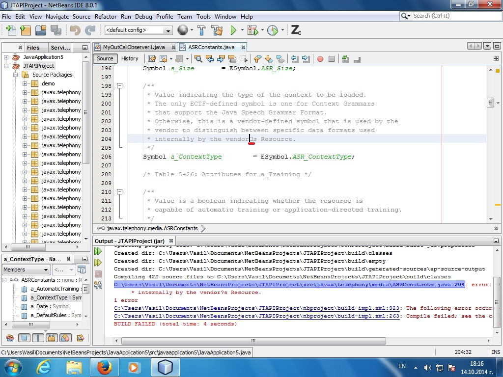Open Run Project dropdown arrow
The height and width of the screenshot is (377, 503).
[x=242, y=30]
